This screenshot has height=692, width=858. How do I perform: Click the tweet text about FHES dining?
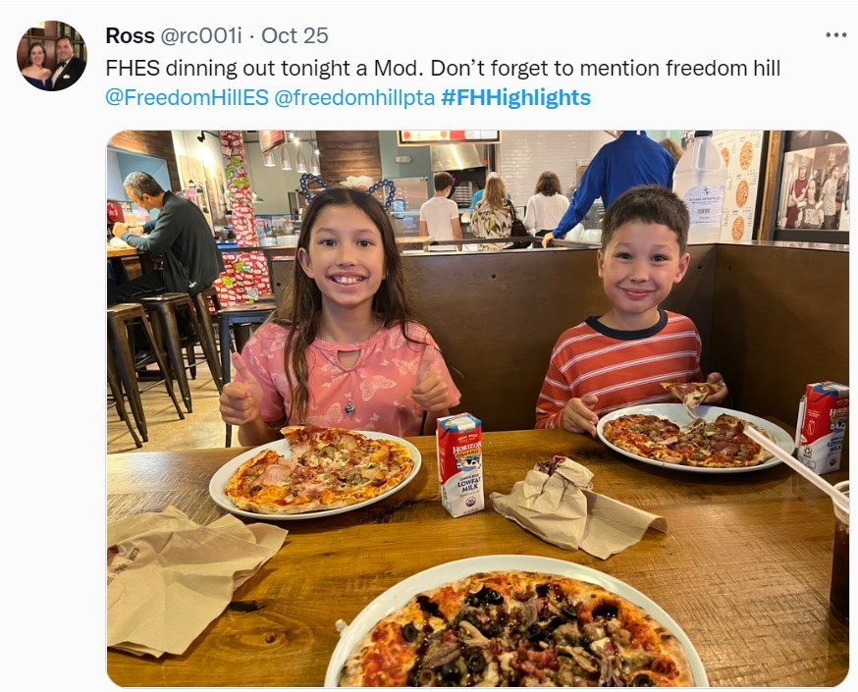pos(443,69)
